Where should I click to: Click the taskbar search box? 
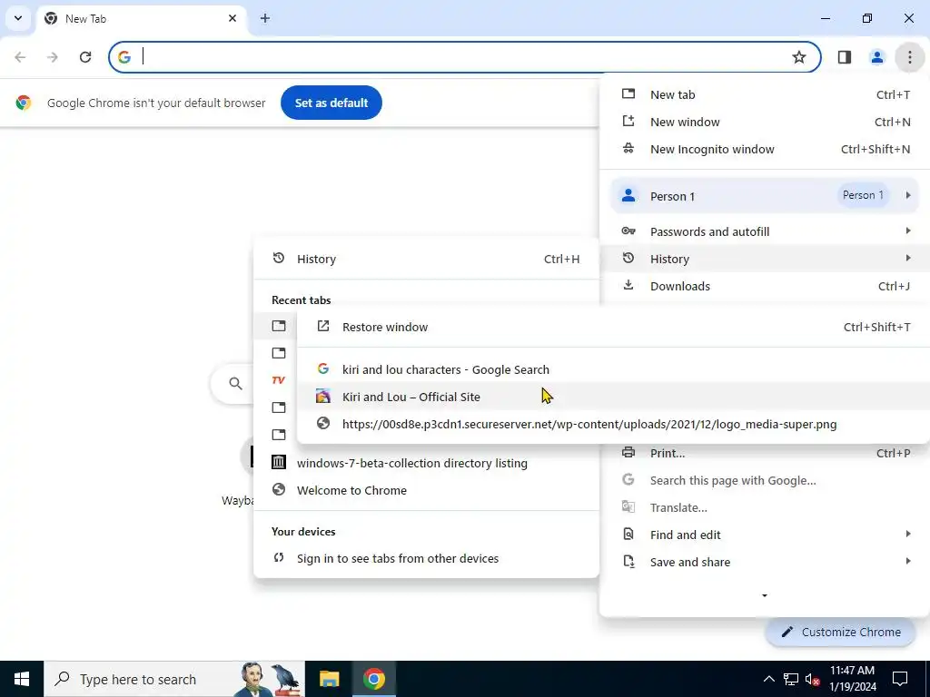[174, 679]
